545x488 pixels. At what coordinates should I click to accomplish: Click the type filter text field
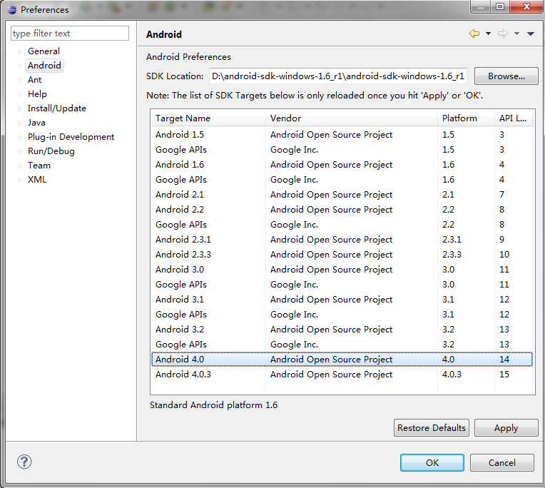pos(70,34)
